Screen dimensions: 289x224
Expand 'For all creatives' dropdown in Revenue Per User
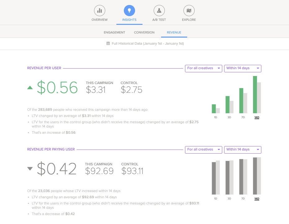pyautogui.click(x=204, y=68)
